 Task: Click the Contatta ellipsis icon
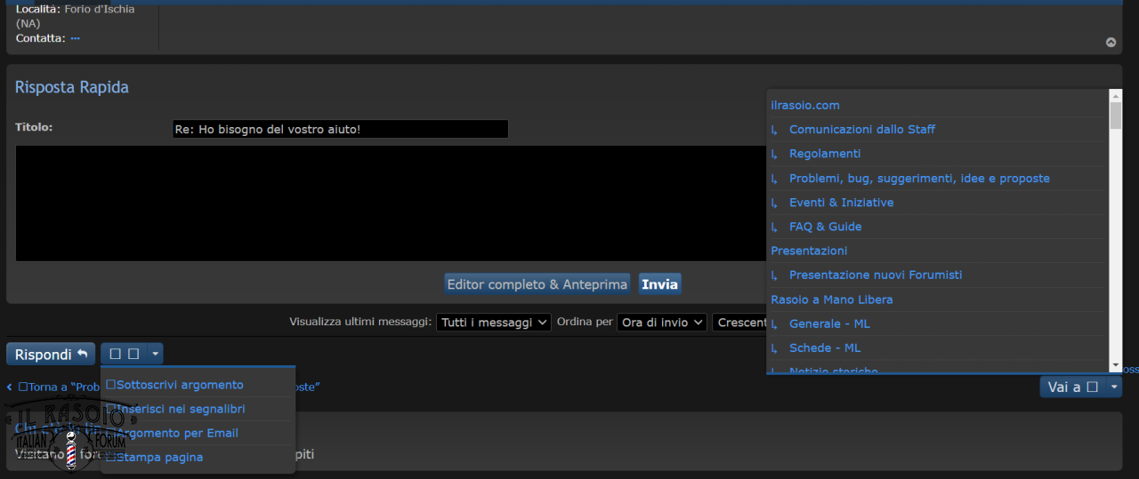pos(76,38)
